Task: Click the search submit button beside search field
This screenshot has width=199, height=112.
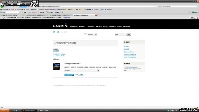Action: pyautogui.click(x=129, y=35)
